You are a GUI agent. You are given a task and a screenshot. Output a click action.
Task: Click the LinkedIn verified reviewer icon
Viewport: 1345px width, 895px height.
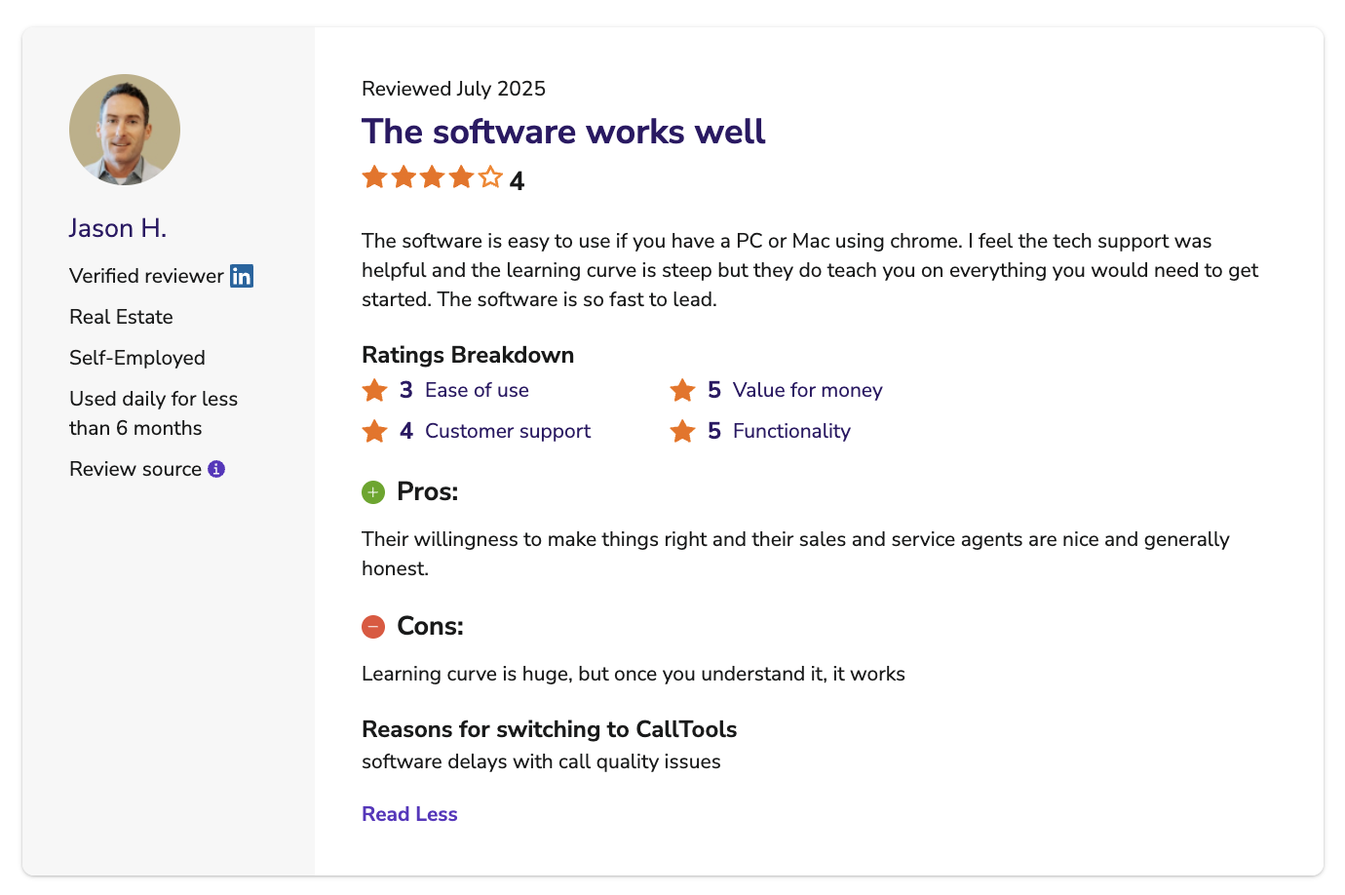point(242,276)
